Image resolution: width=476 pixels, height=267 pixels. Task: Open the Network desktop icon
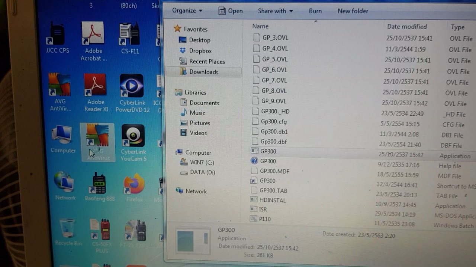coord(65,186)
